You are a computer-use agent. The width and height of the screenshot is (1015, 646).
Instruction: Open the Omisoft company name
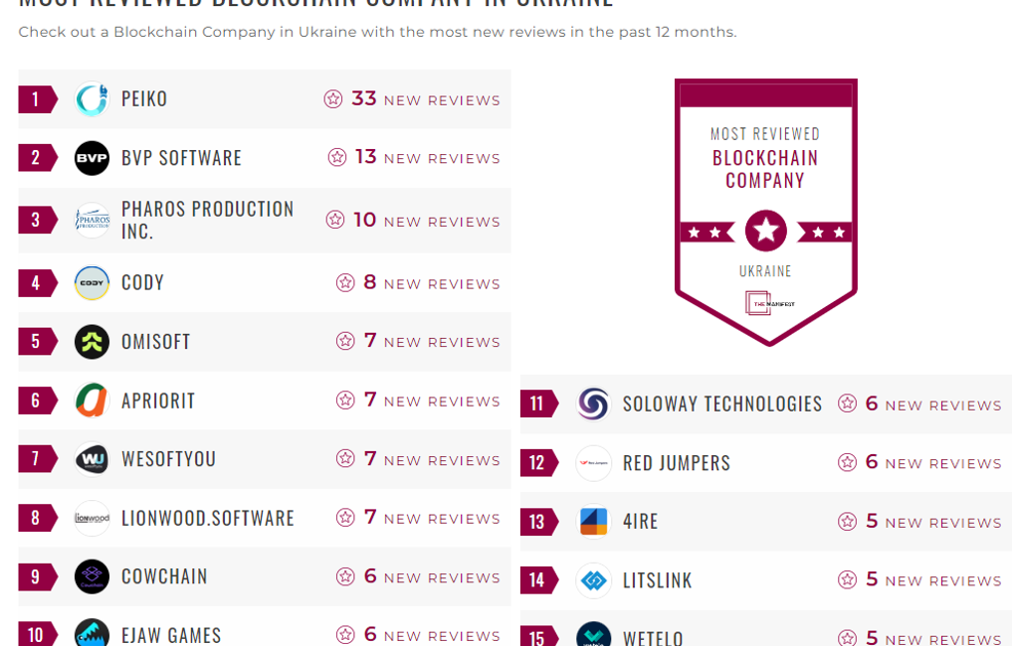point(156,342)
